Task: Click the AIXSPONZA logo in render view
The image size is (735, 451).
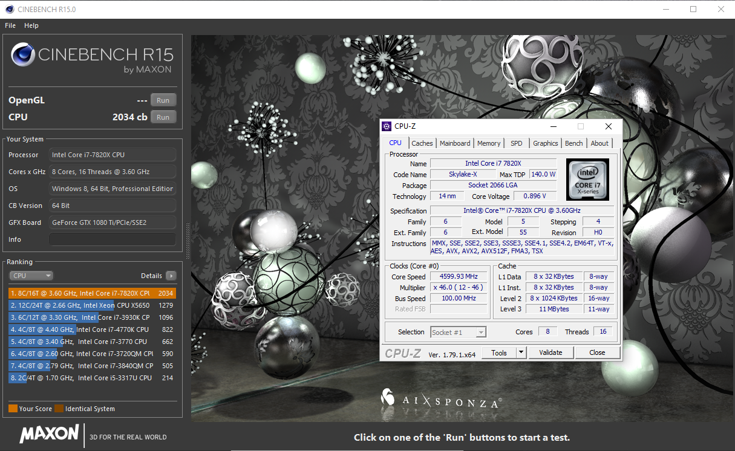Action: pos(441,398)
